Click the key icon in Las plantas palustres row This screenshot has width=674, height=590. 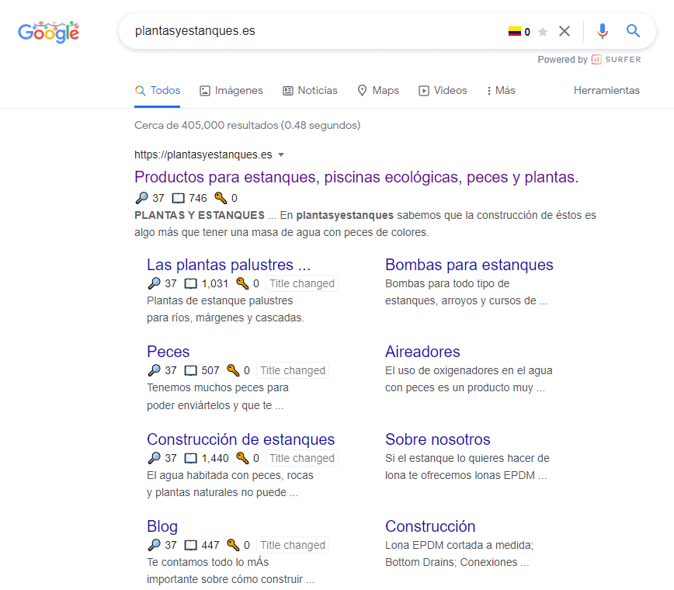[242, 283]
